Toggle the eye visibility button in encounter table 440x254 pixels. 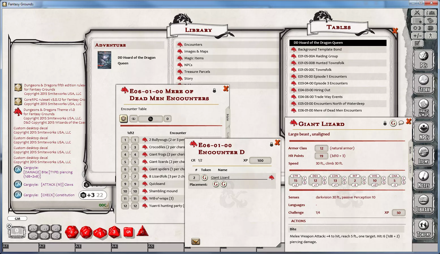point(133,119)
